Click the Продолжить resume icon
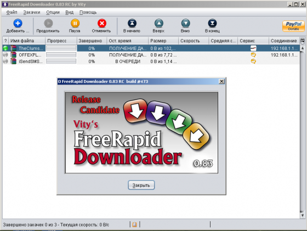This screenshot has height=231, width=307. tap(48, 23)
